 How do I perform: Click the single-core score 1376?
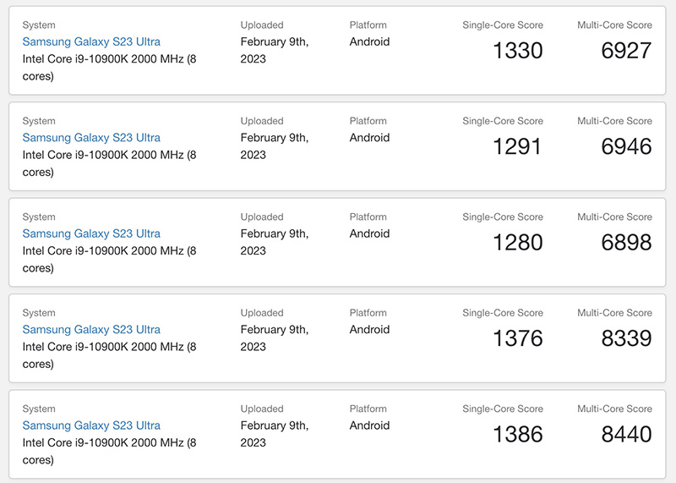point(518,338)
